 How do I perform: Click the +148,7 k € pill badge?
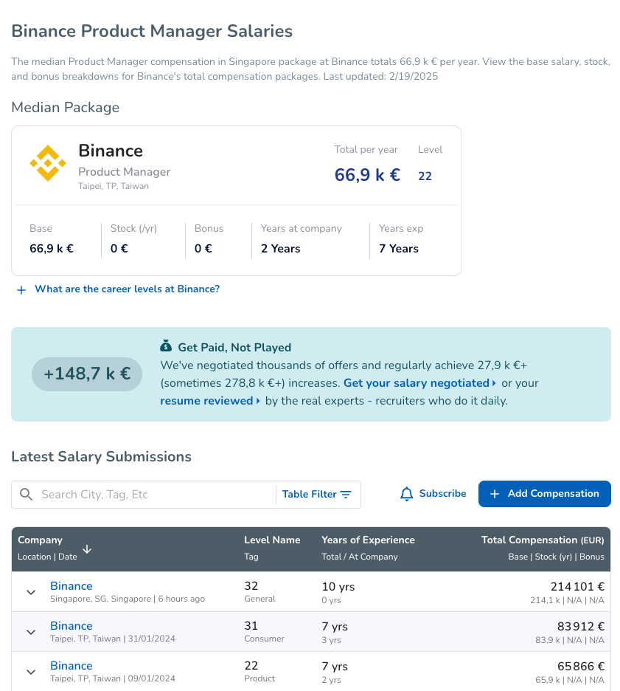coord(87,374)
